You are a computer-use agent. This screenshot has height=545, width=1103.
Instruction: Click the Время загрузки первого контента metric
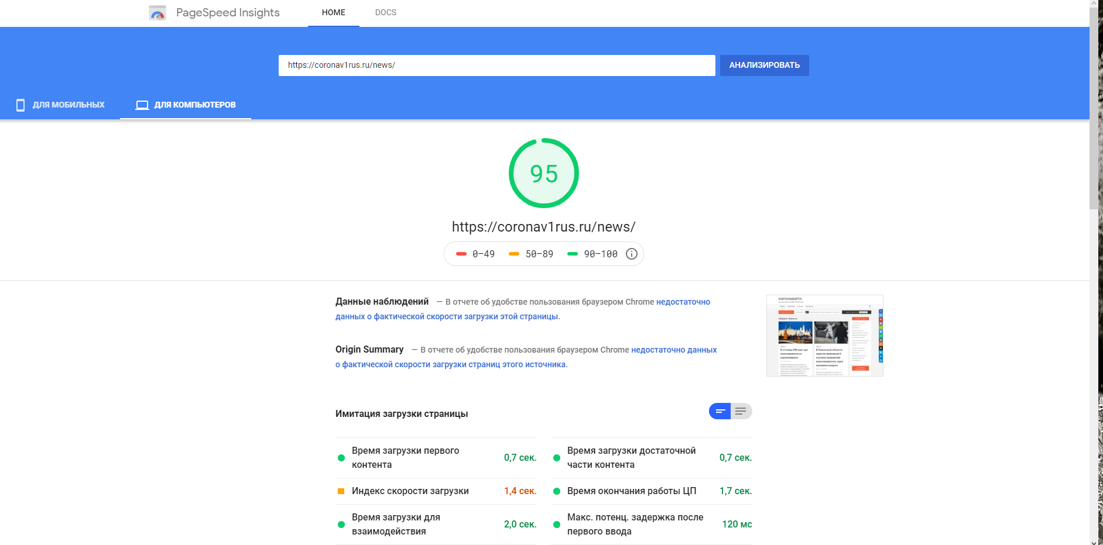click(436, 458)
